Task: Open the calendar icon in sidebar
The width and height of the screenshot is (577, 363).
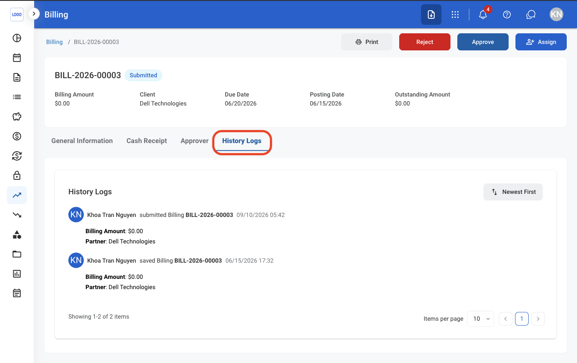Action: [x=17, y=58]
